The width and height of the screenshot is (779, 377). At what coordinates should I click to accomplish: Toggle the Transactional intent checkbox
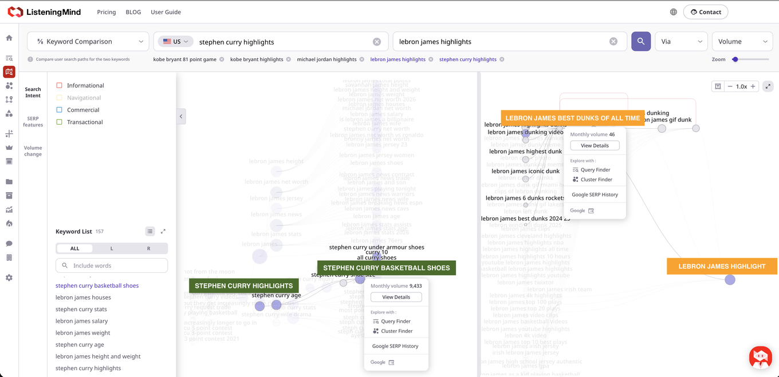point(59,122)
